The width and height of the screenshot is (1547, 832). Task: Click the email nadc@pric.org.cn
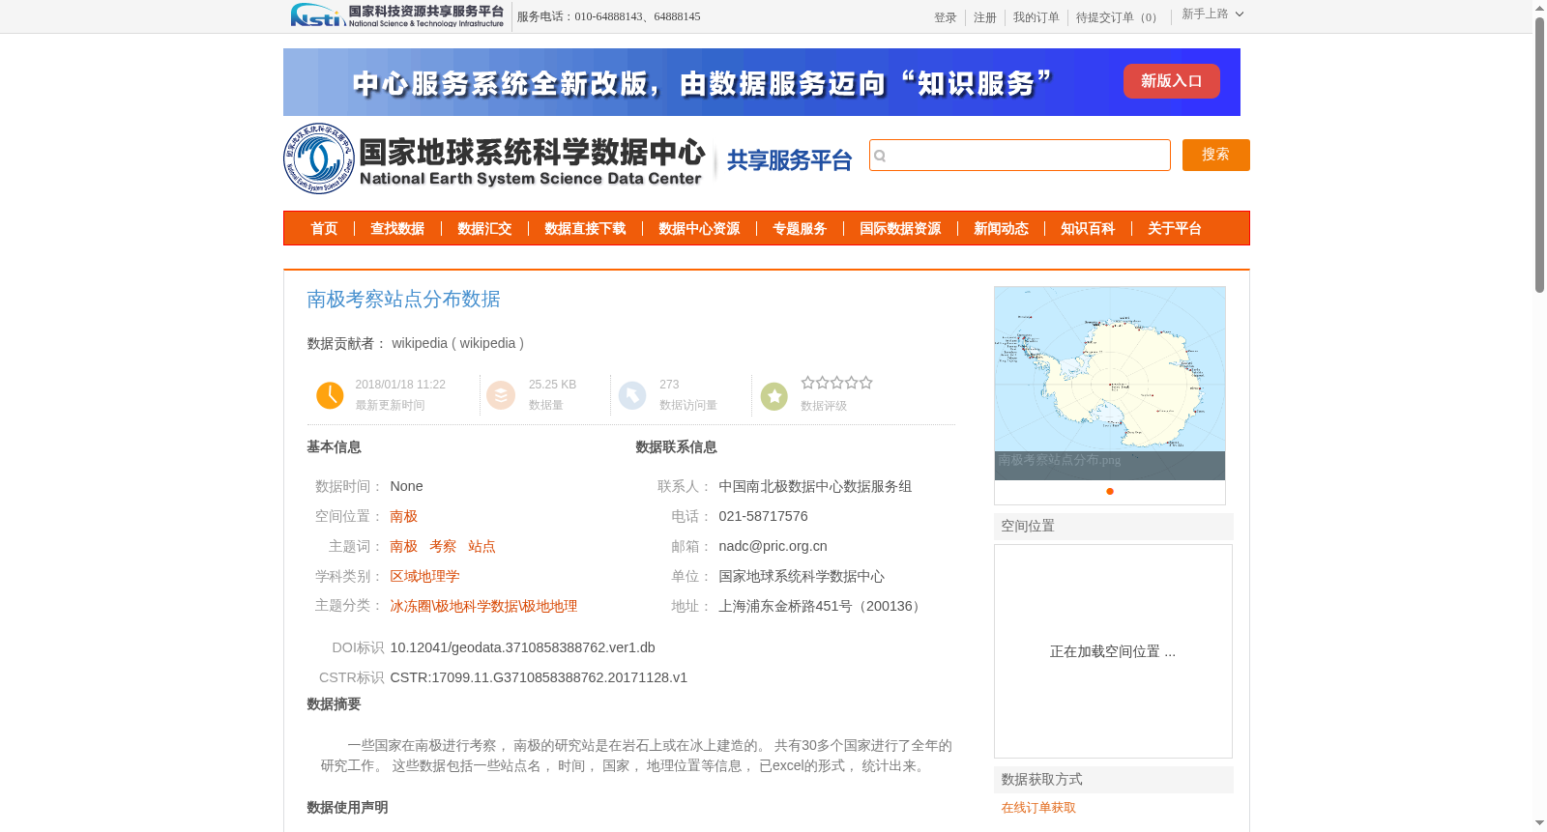773,546
